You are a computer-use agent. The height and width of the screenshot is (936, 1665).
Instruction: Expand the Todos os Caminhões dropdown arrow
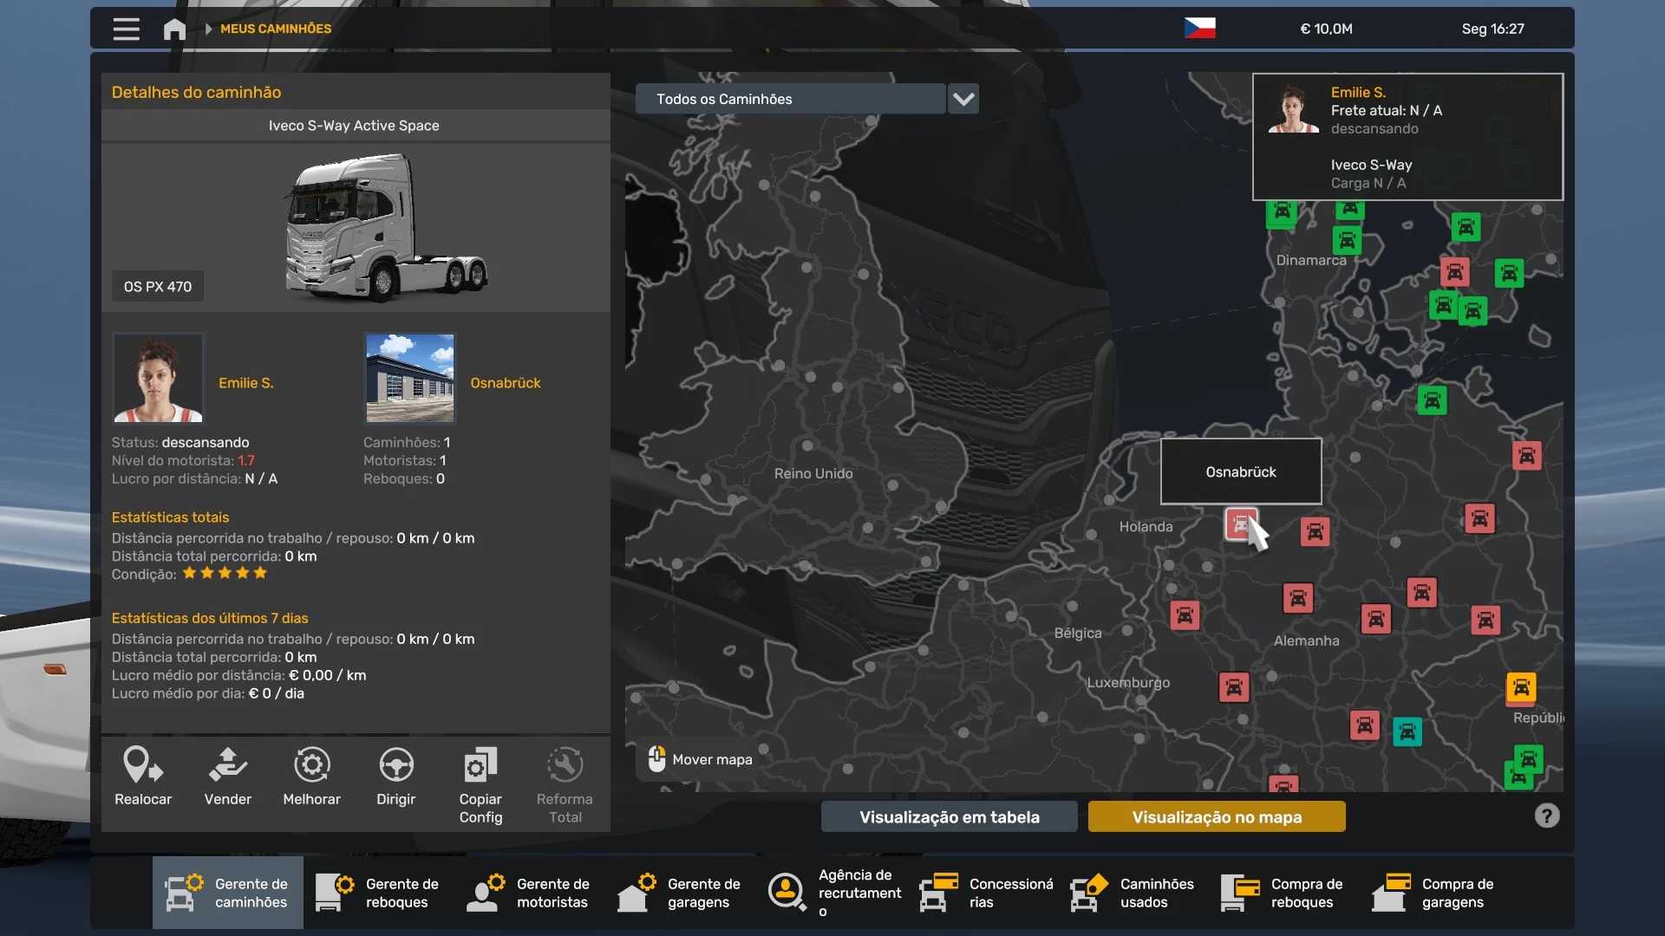[963, 100]
